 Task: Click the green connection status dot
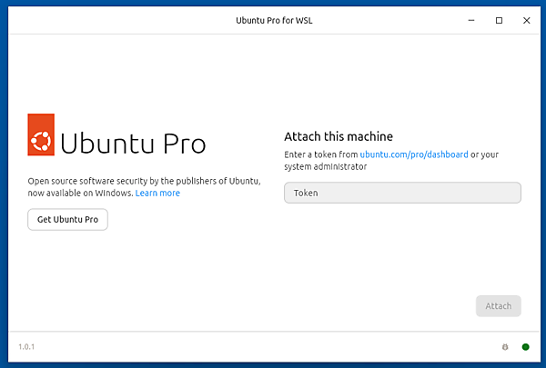525,347
